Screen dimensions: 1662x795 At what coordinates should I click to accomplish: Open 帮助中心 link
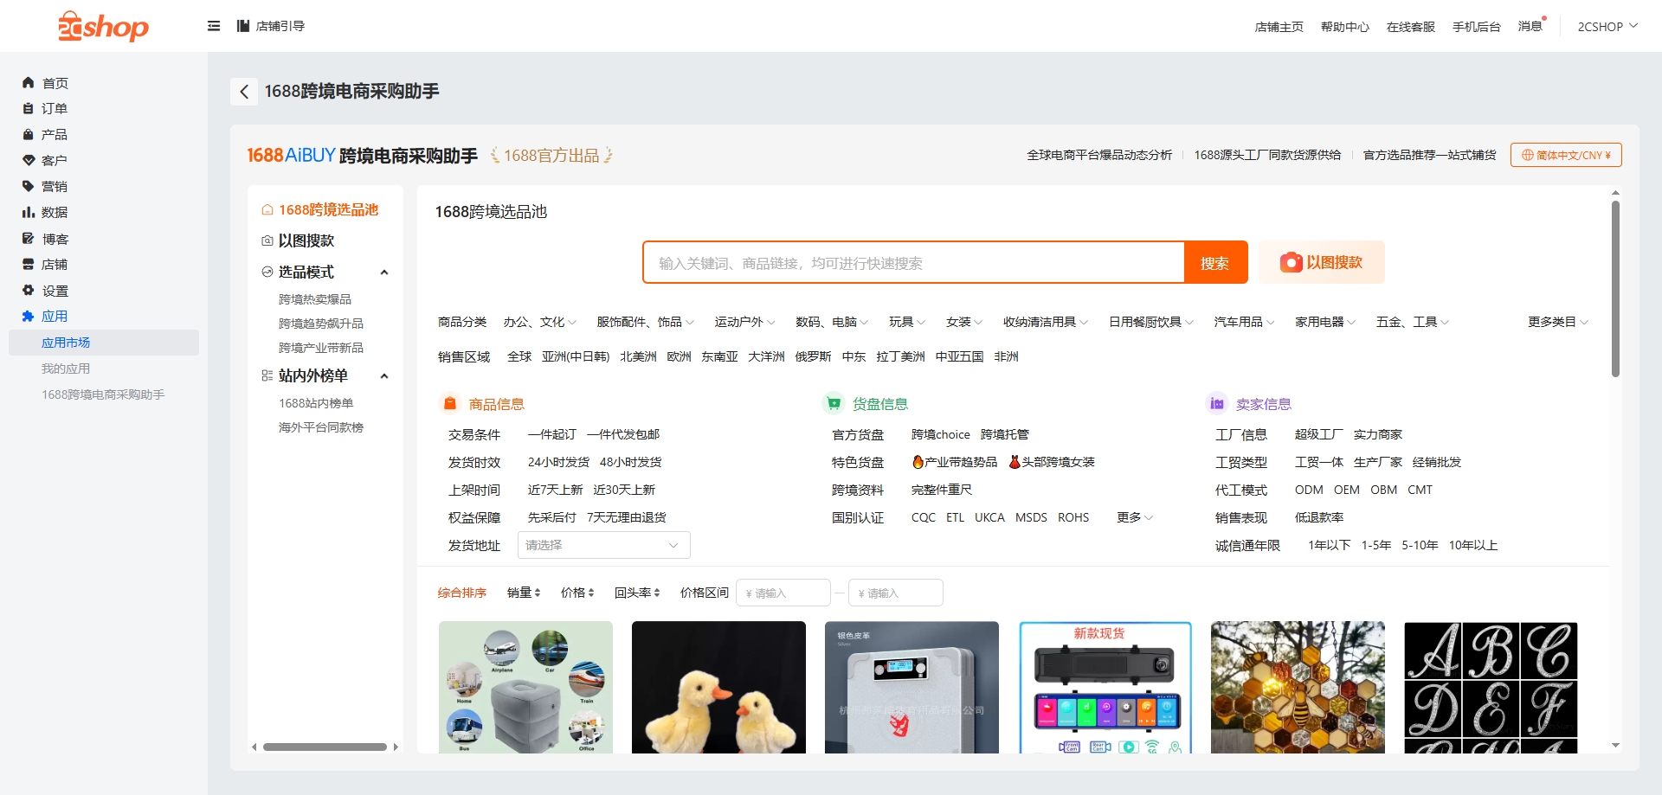1344,27
